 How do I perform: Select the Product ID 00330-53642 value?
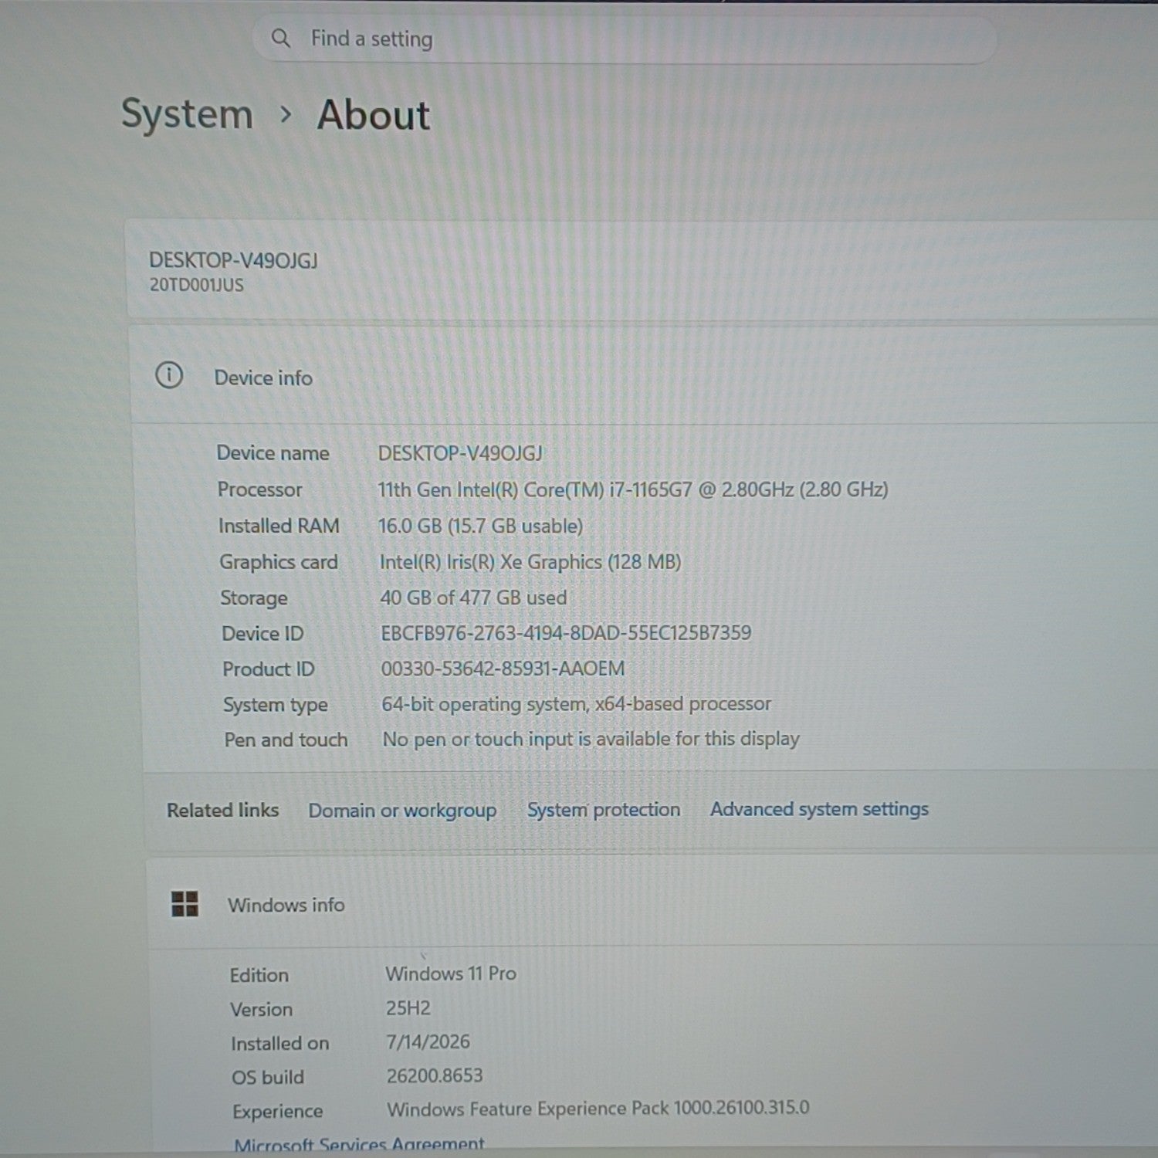(503, 669)
